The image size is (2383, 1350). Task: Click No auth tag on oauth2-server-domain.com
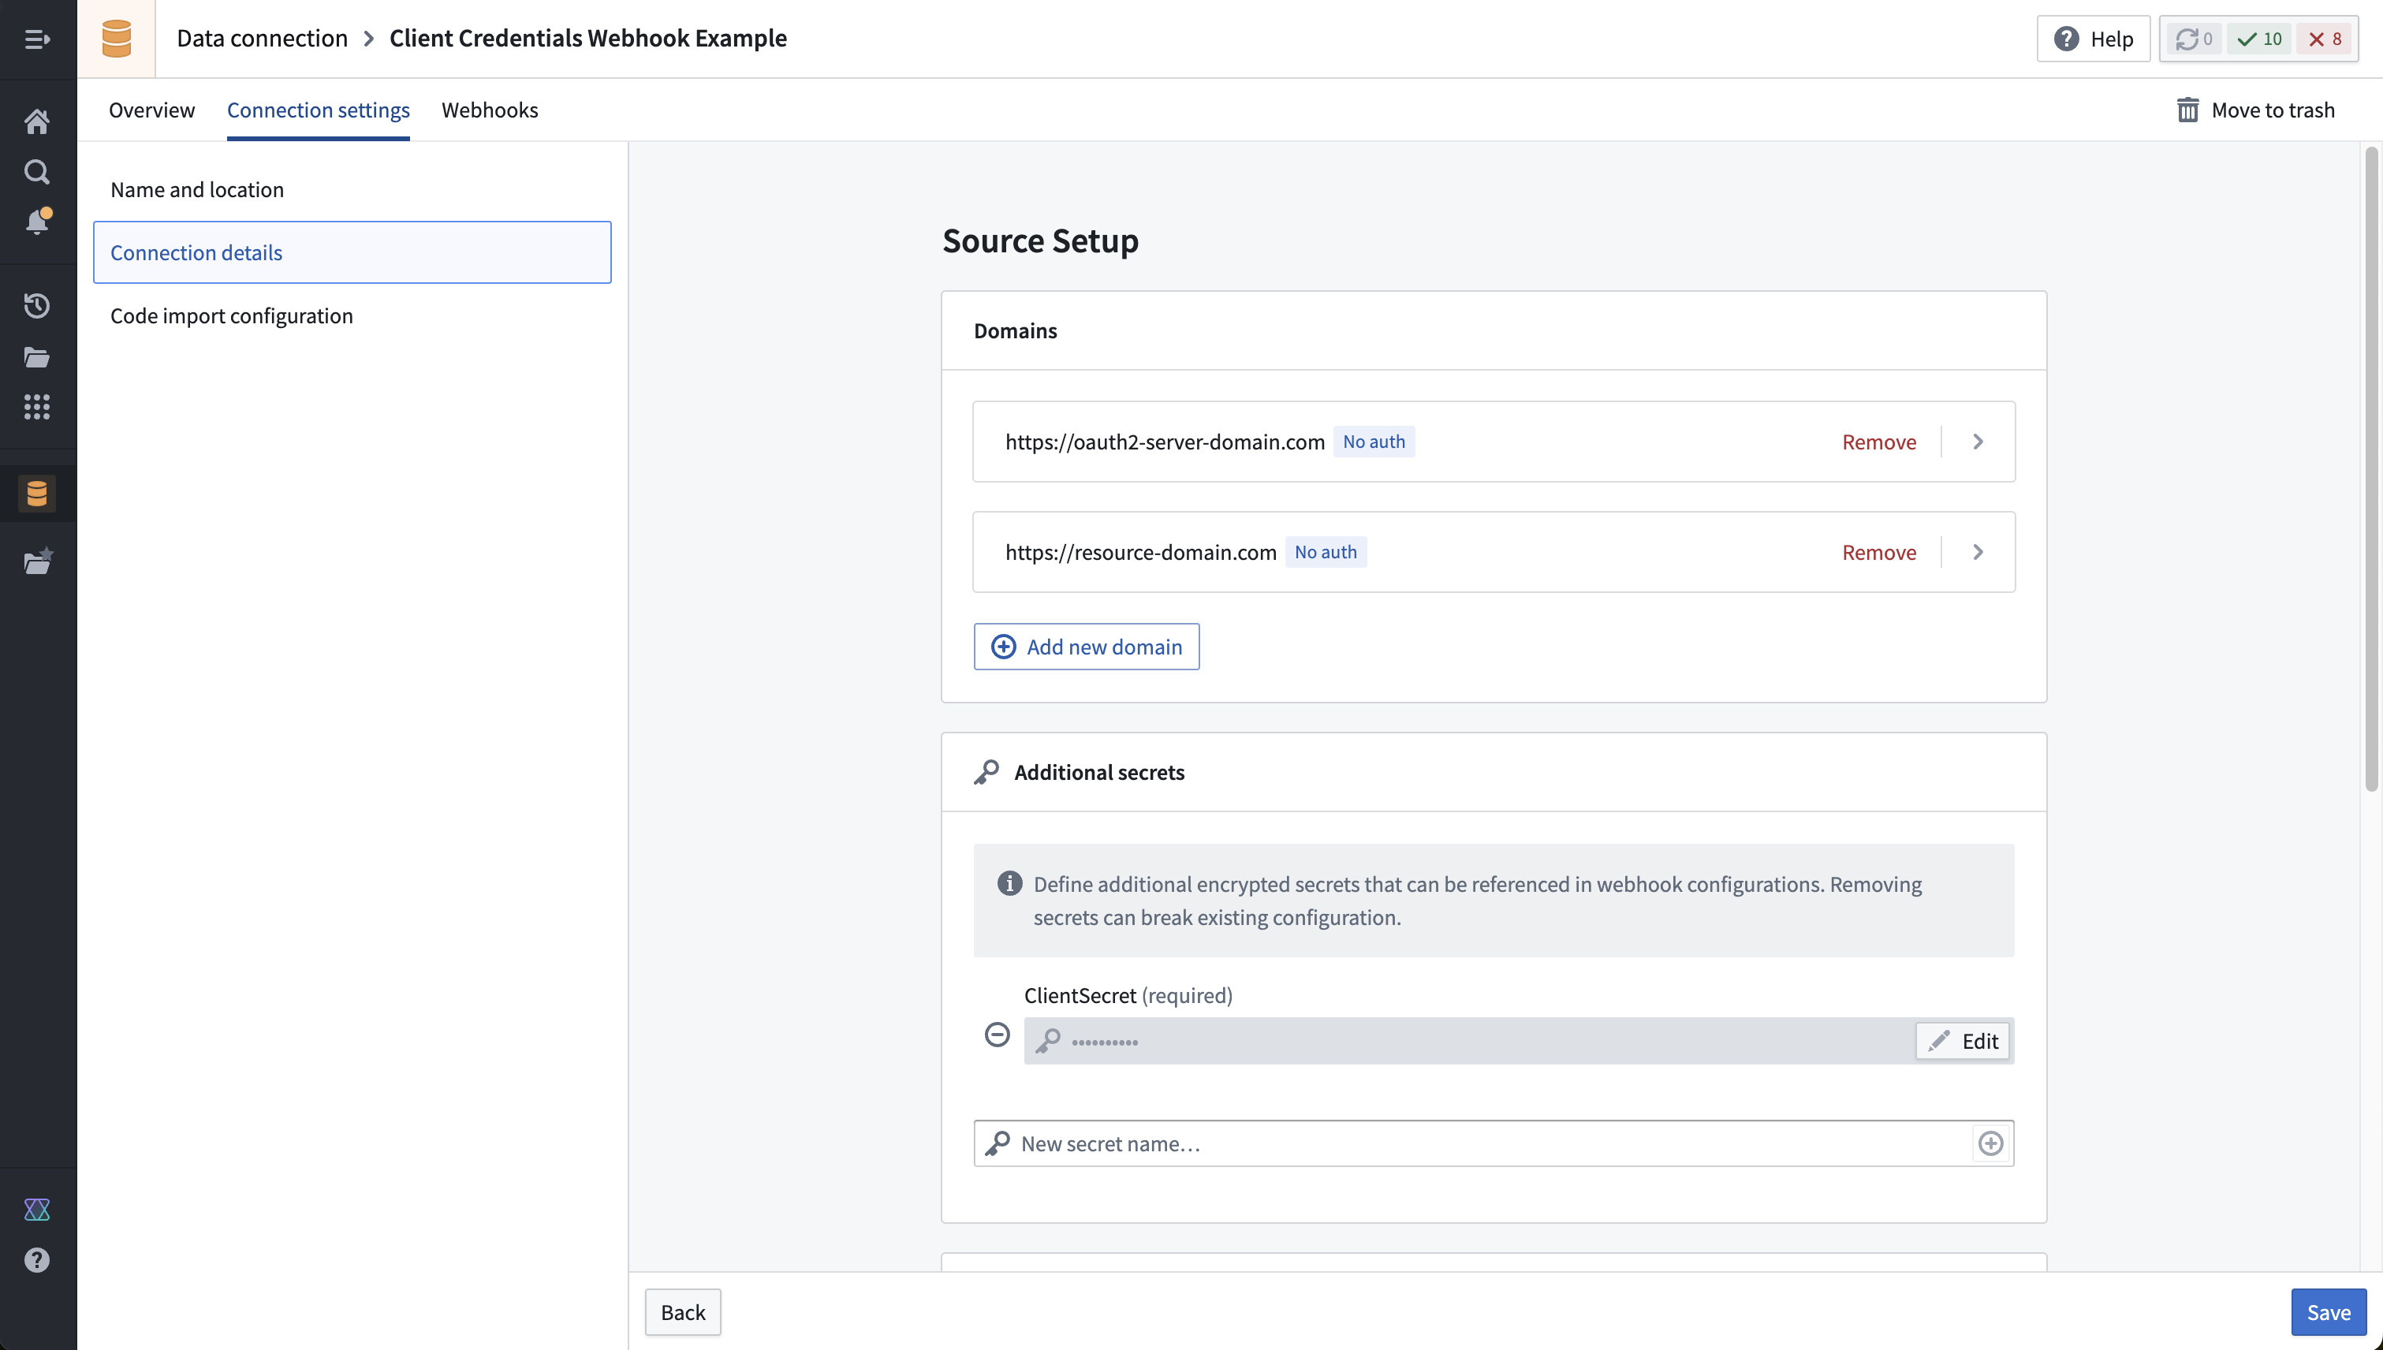[x=1373, y=442]
